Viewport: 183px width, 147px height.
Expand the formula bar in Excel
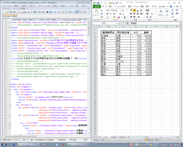(181, 23)
